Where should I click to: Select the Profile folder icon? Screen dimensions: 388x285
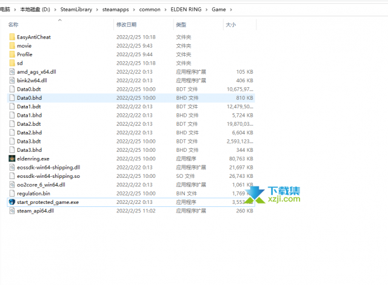pos(12,54)
